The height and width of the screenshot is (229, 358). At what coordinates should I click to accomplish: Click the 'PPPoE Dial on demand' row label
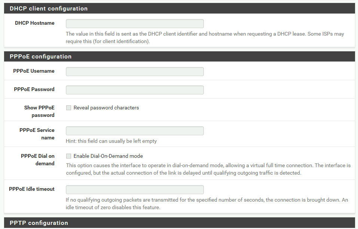point(38,160)
